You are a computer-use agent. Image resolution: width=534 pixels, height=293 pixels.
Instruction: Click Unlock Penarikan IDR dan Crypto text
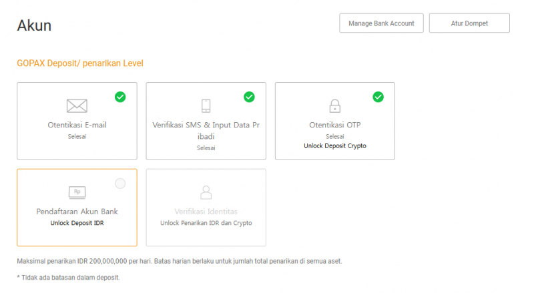pos(206,223)
